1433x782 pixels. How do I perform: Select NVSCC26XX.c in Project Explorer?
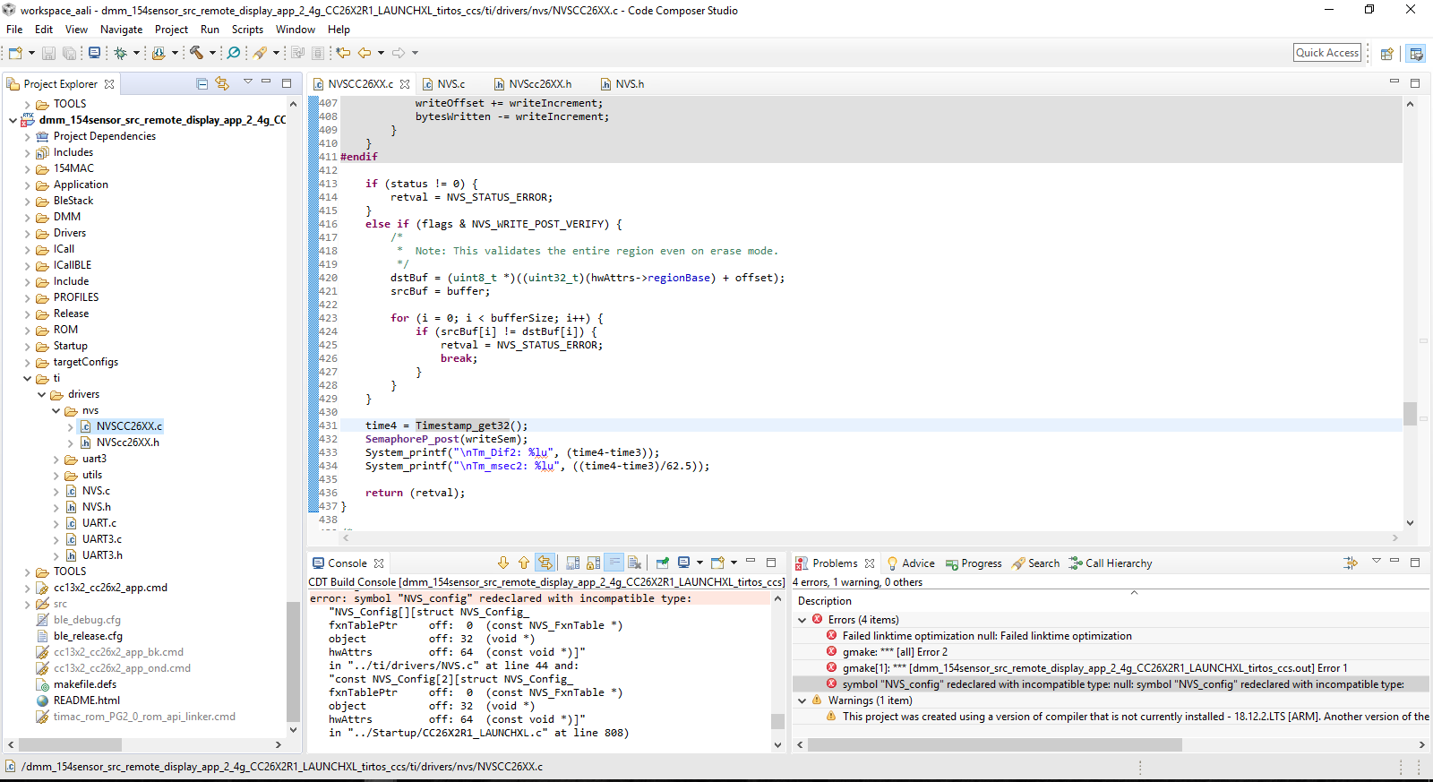click(129, 426)
